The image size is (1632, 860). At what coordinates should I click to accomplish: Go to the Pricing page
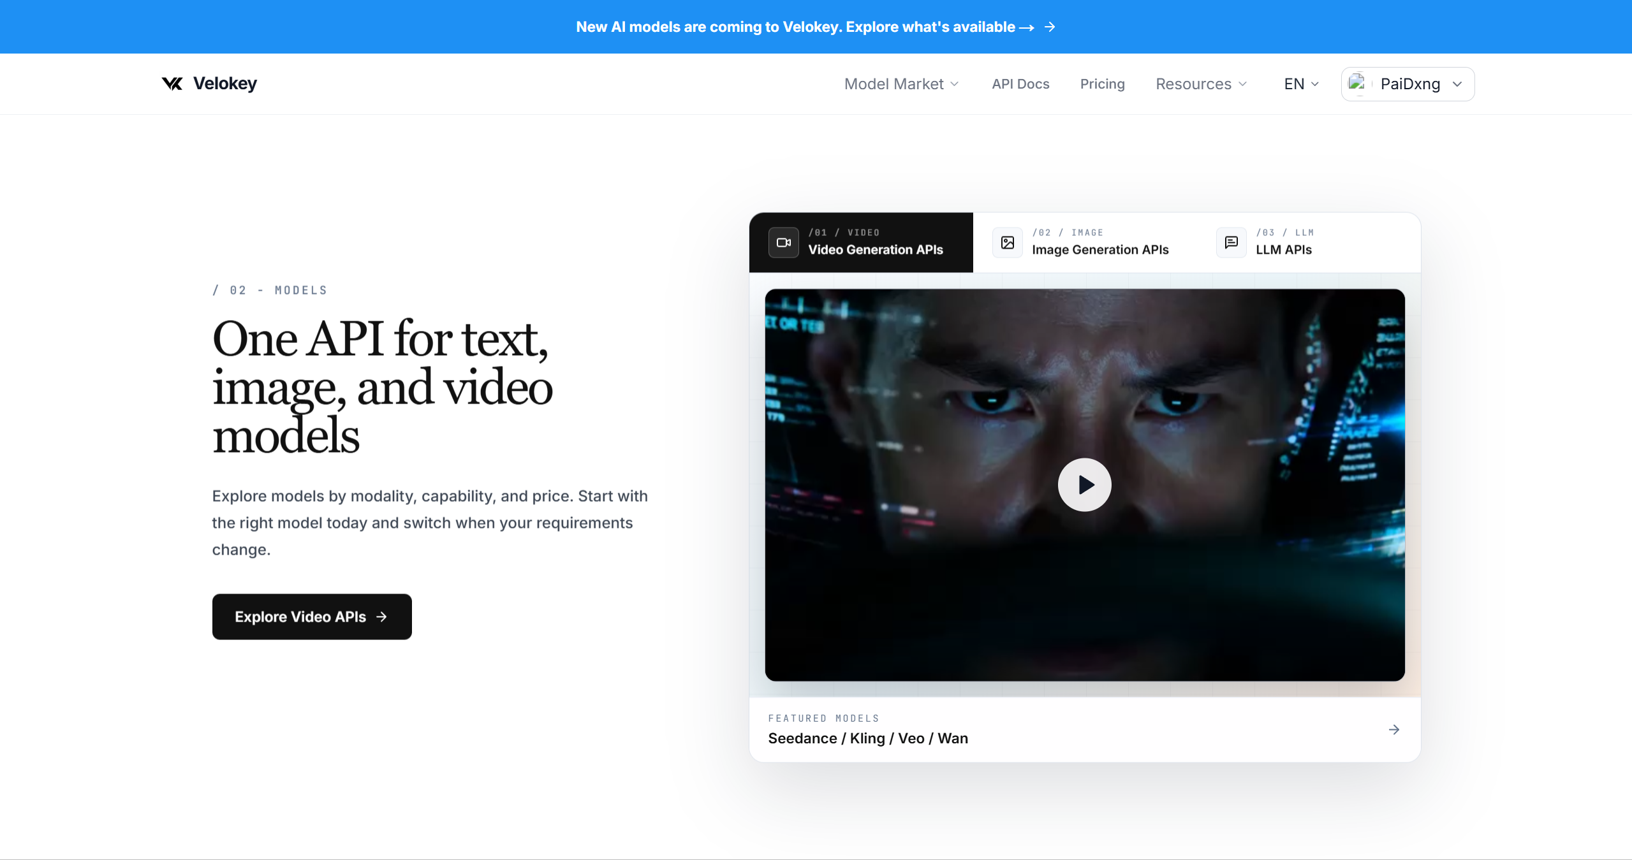point(1102,84)
